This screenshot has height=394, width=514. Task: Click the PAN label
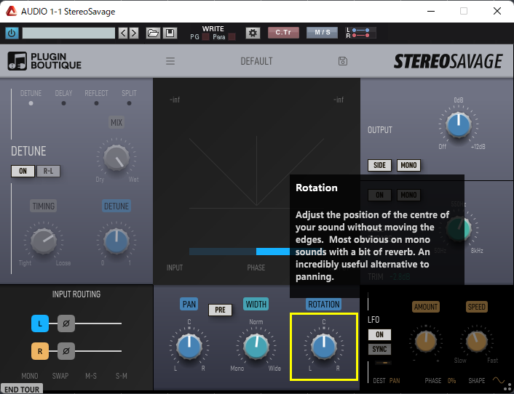click(189, 305)
